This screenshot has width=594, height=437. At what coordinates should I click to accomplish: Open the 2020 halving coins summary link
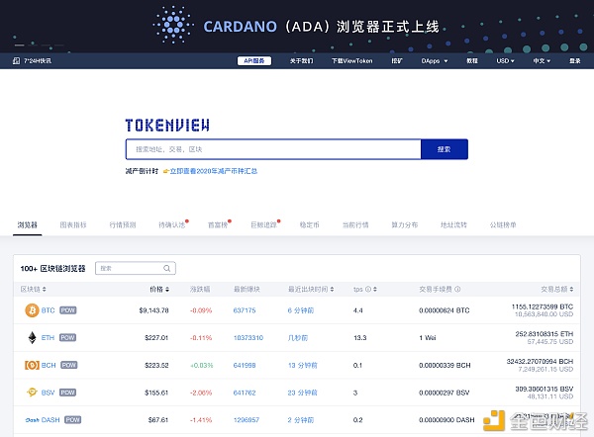click(214, 171)
